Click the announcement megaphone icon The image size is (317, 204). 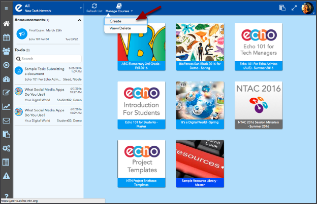pos(22,34)
